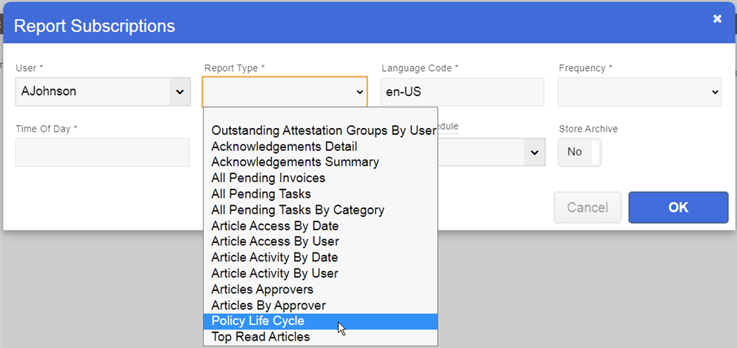Screen dimensions: 737x348
Task: Select Article Activity By User
Action: [x=274, y=273]
